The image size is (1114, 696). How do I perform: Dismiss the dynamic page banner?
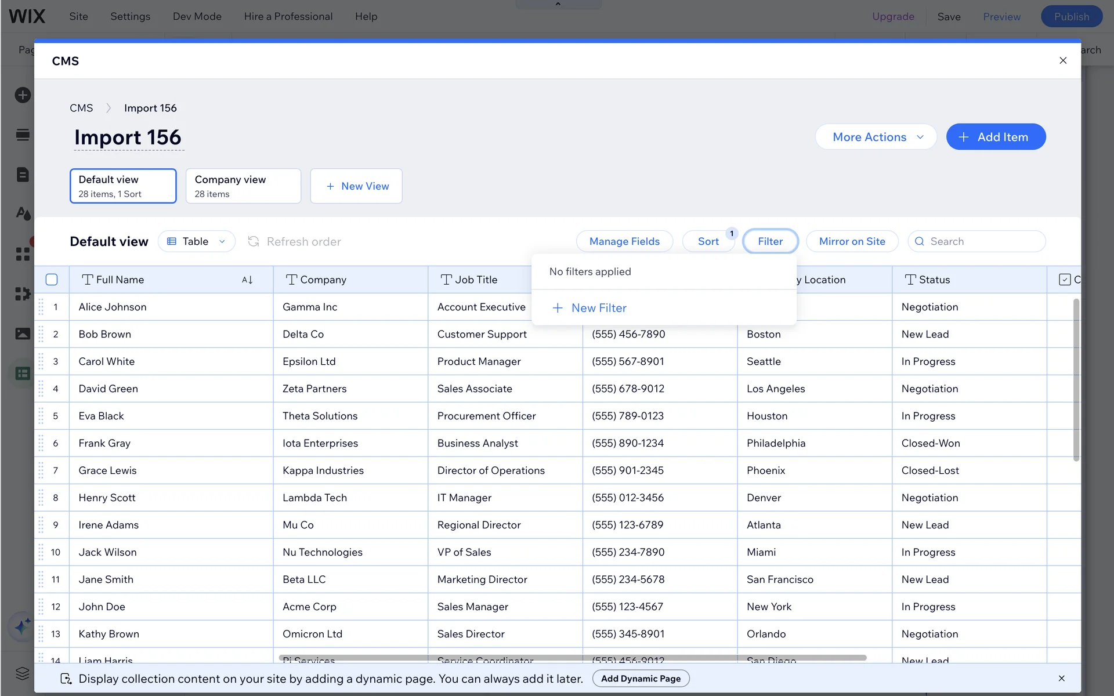click(1061, 678)
